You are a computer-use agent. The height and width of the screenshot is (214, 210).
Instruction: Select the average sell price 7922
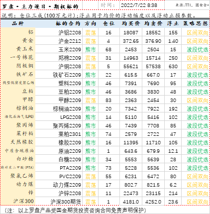tap(153, 109)
